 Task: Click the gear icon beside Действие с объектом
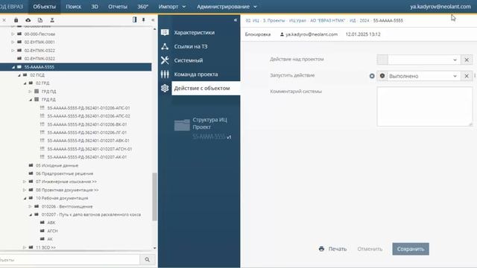165,88
